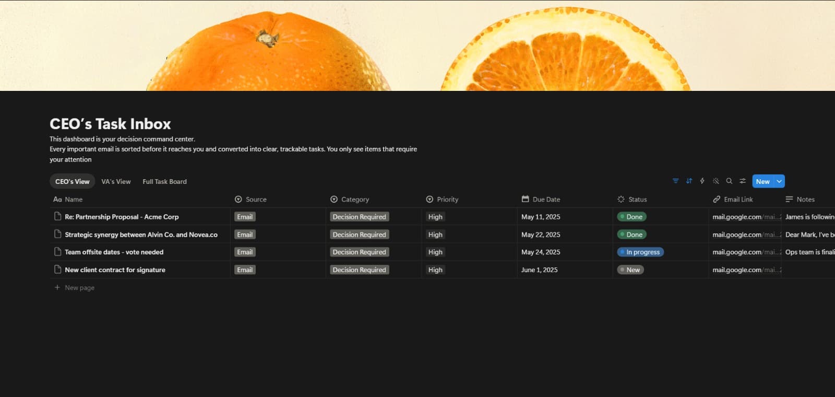This screenshot has width=835, height=397.
Task: Click Decision Required tag in New client contract row
Action: (360, 270)
